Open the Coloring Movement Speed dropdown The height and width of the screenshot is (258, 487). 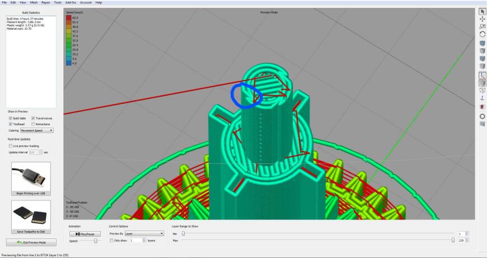click(x=36, y=130)
